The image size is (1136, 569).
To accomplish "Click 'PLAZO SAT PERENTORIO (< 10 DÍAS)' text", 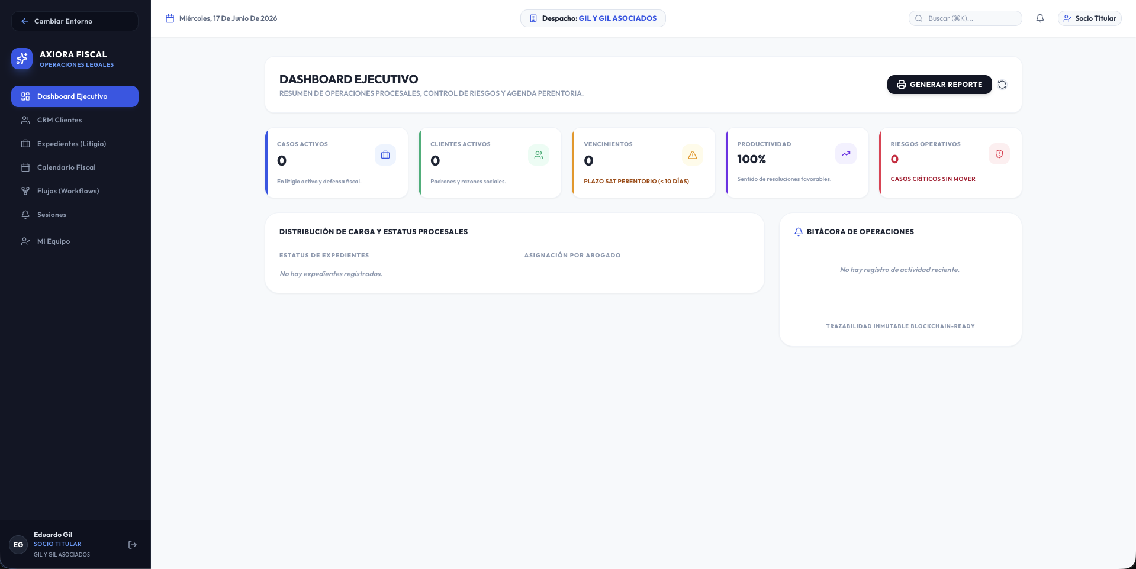I will tap(636, 182).
